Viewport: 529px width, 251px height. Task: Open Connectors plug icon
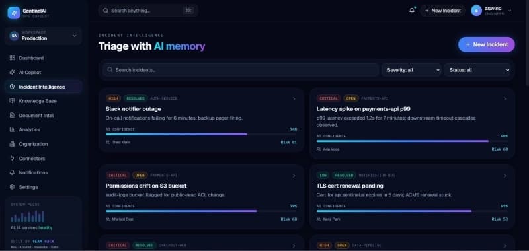[x=12, y=159]
